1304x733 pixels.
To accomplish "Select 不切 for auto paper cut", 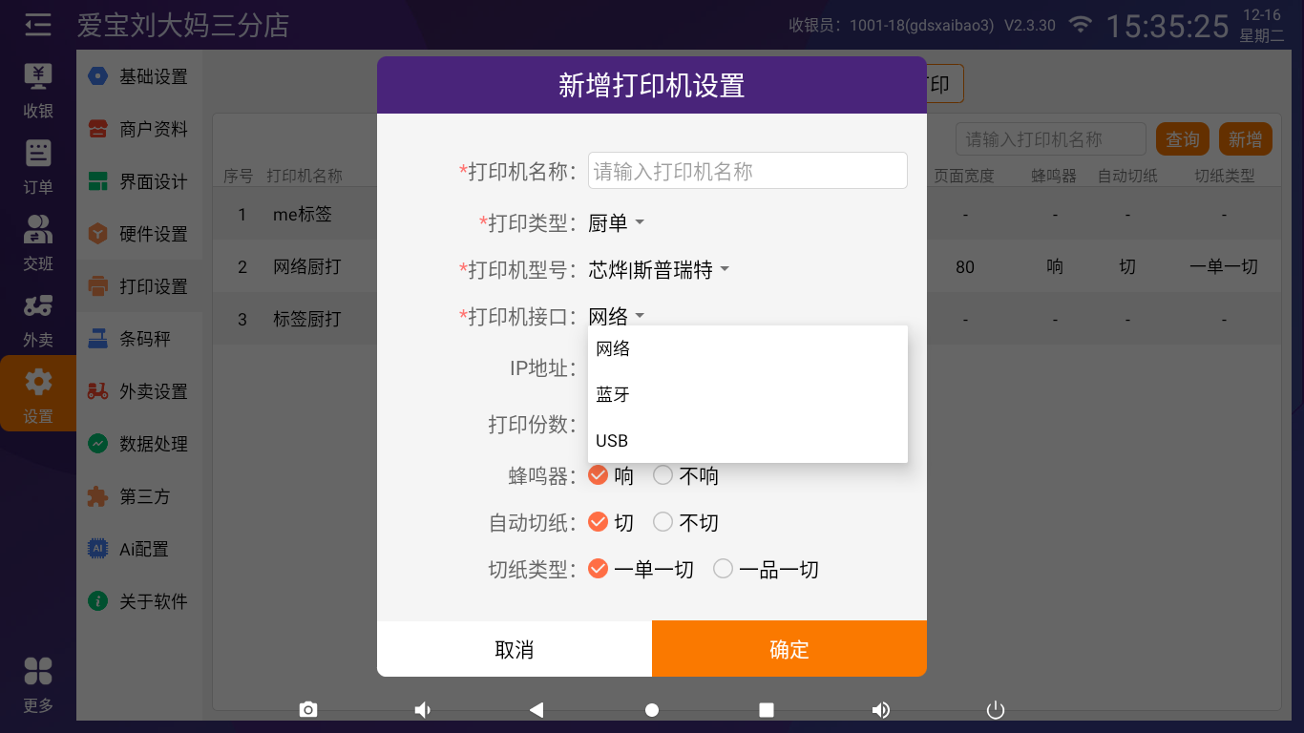I will (663, 522).
